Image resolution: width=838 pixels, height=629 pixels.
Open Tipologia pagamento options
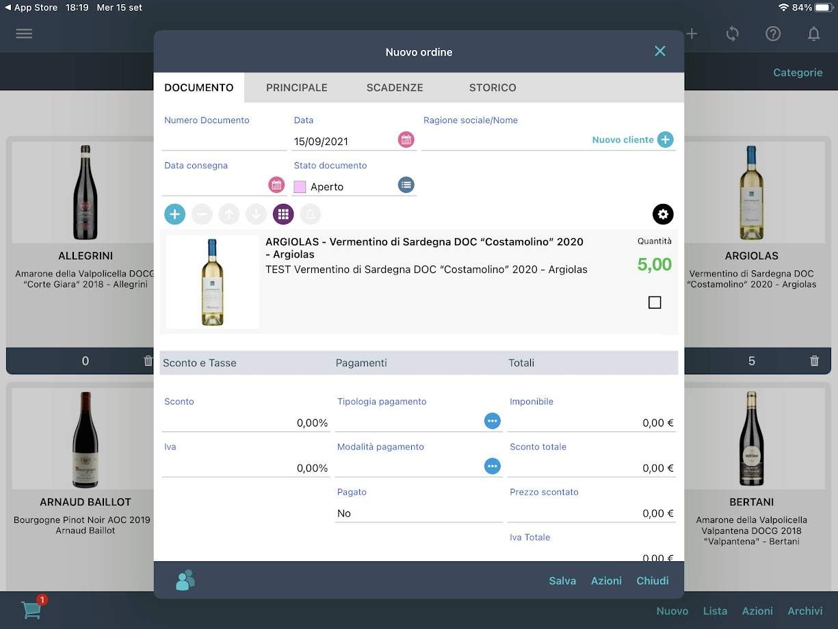point(492,421)
